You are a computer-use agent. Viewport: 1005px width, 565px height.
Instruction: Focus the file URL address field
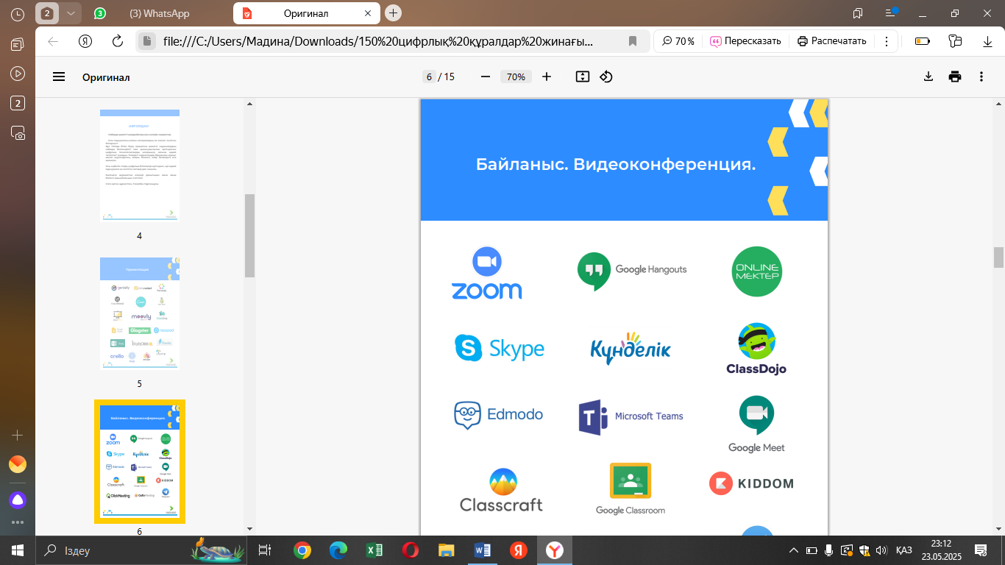[378, 41]
